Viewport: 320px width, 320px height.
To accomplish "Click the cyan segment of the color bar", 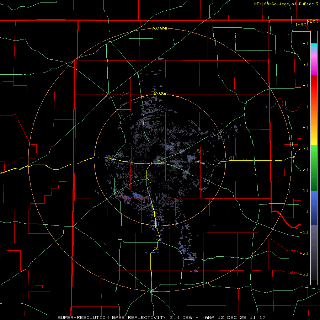I will (314, 47).
